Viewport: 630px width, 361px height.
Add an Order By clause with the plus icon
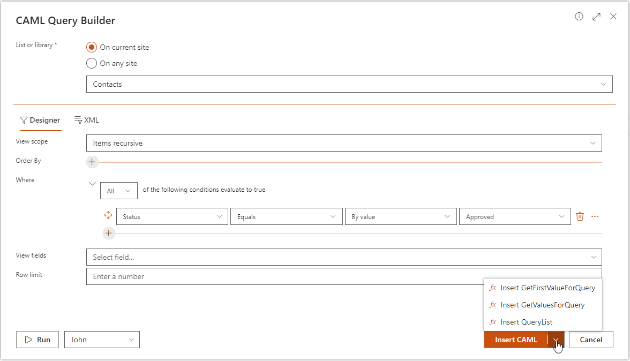click(92, 162)
